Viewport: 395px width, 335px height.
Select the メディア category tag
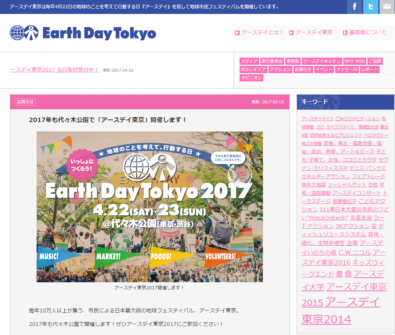[249, 61]
